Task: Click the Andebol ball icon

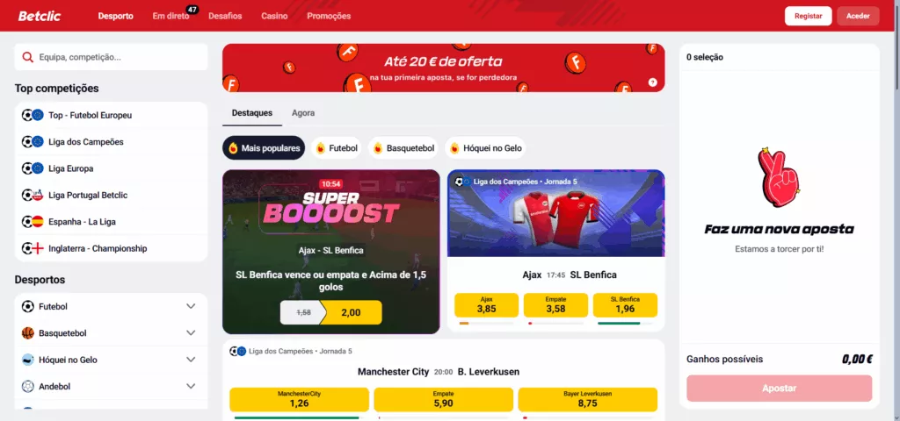Action: click(x=27, y=387)
